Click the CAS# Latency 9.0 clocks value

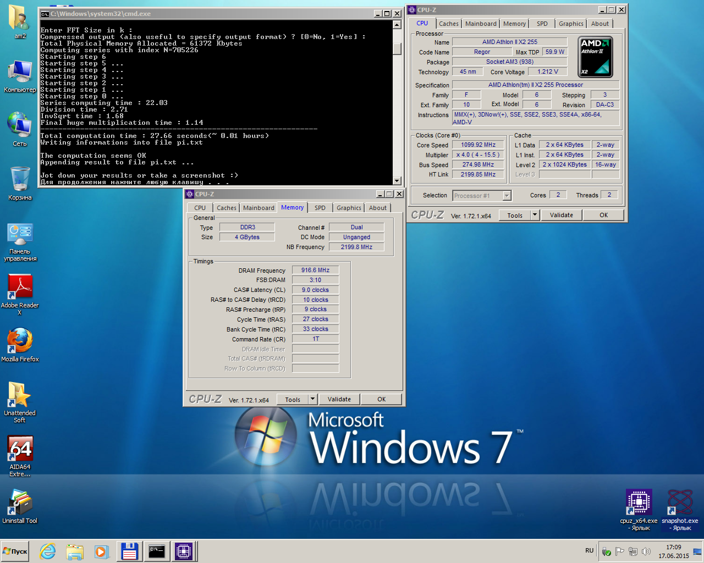click(315, 290)
